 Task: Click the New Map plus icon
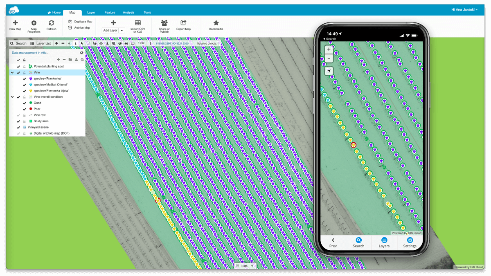(15, 23)
